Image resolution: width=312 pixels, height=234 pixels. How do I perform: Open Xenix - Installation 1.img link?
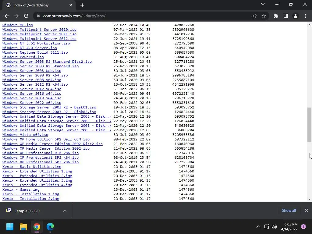coord(31,194)
